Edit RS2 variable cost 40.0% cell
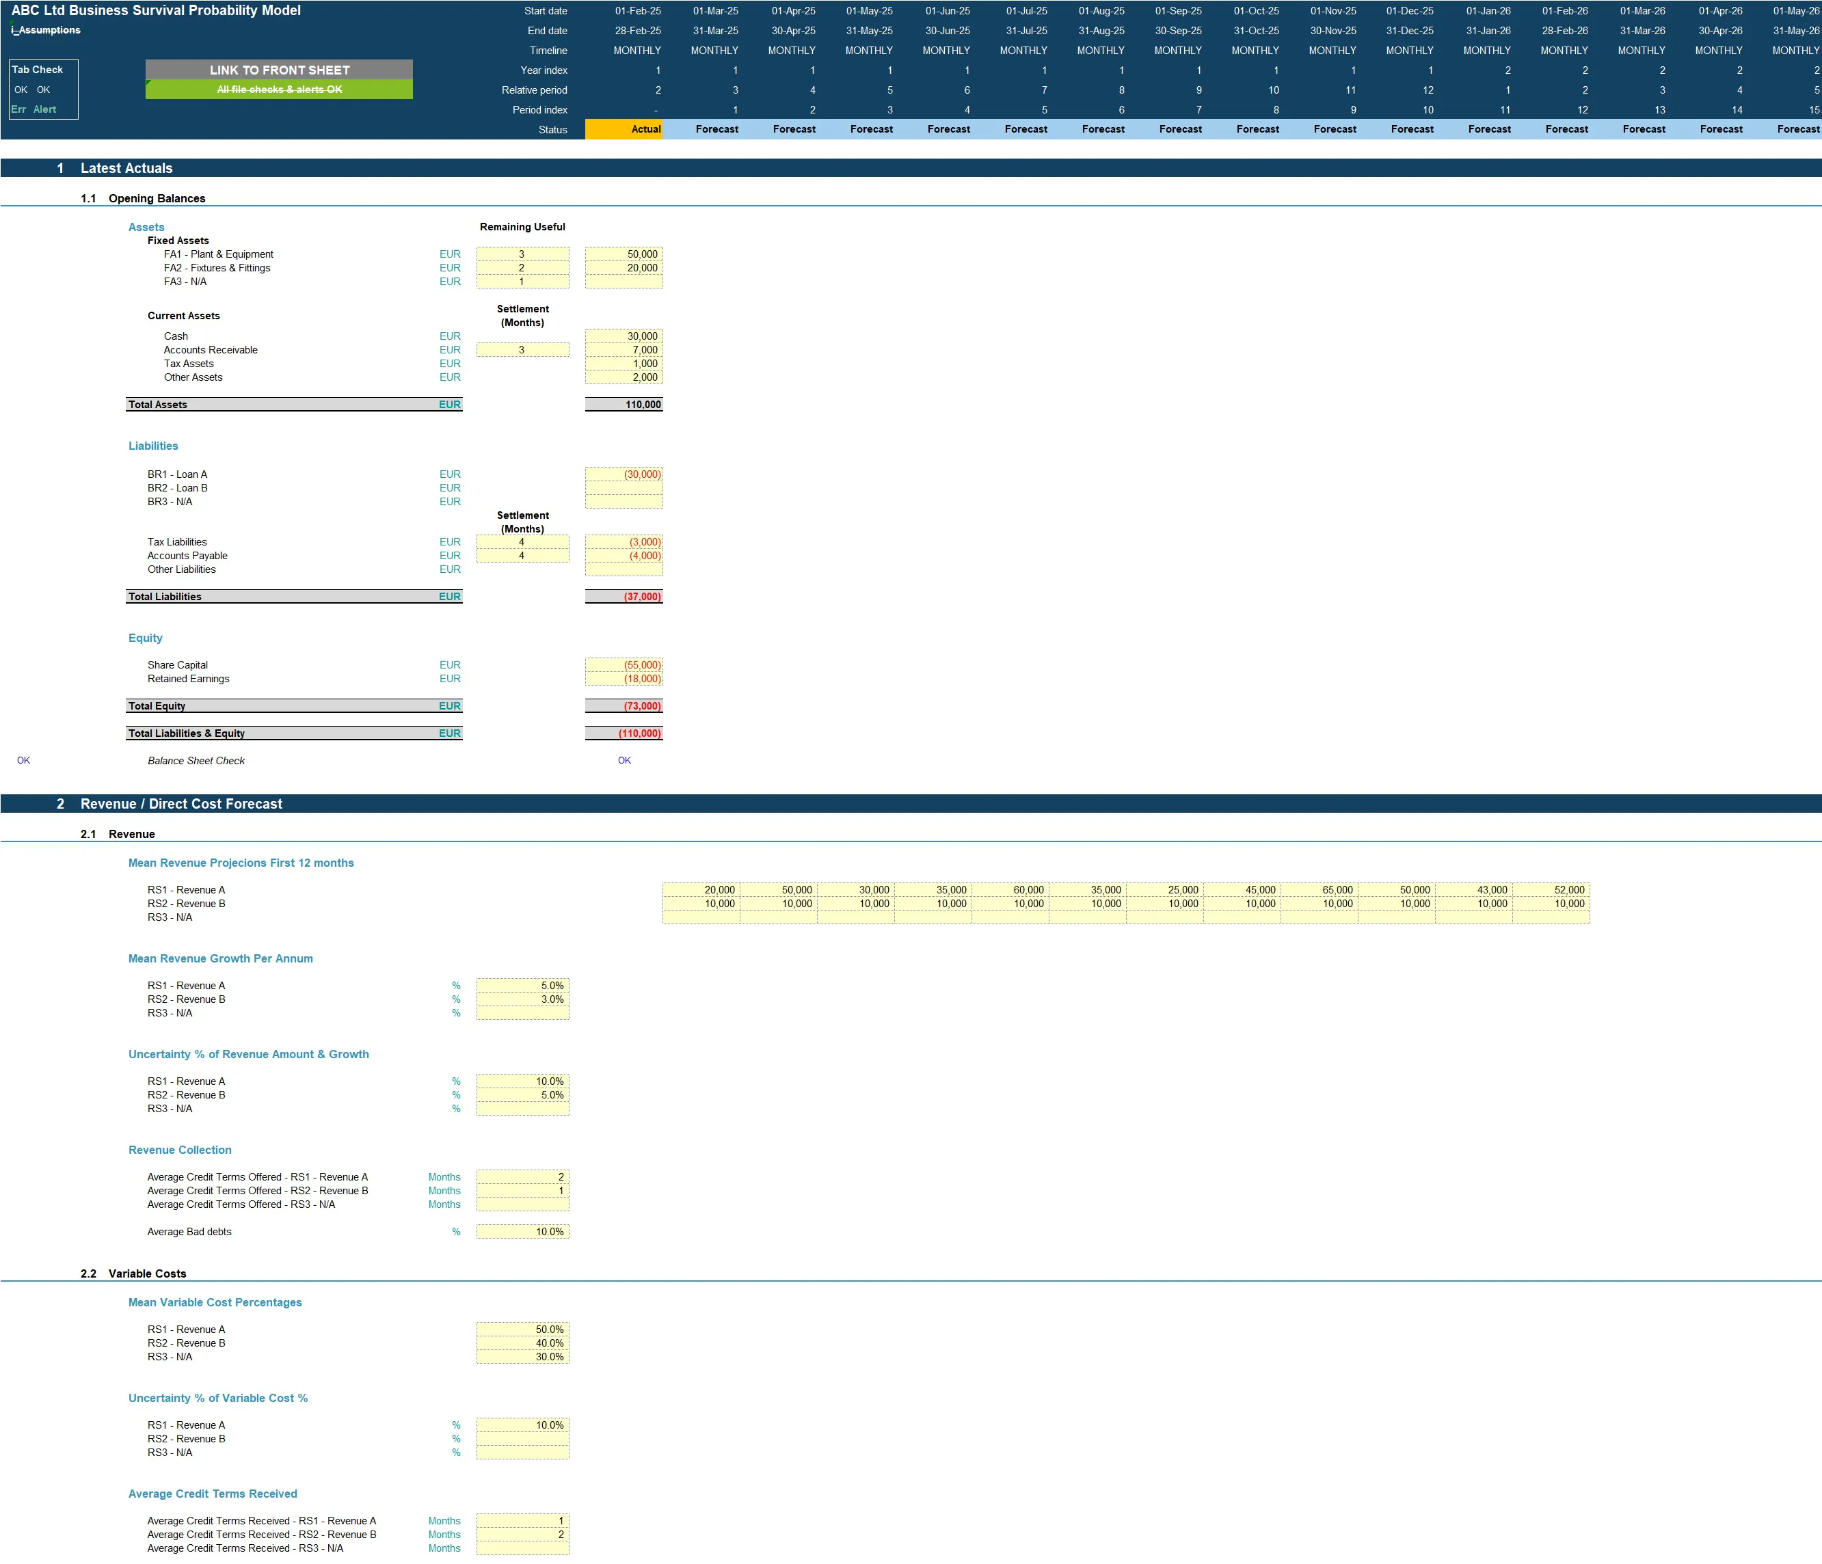The image size is (1822, 1564). (522, 1343)
